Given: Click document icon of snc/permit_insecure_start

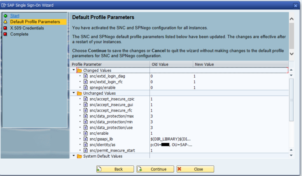Looking at the screenshot, I should coord(86,150).
